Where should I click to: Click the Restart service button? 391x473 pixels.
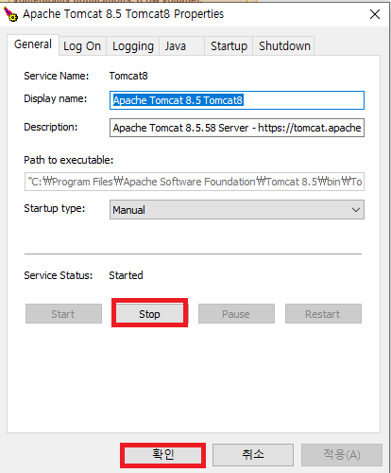coord(323,313)
